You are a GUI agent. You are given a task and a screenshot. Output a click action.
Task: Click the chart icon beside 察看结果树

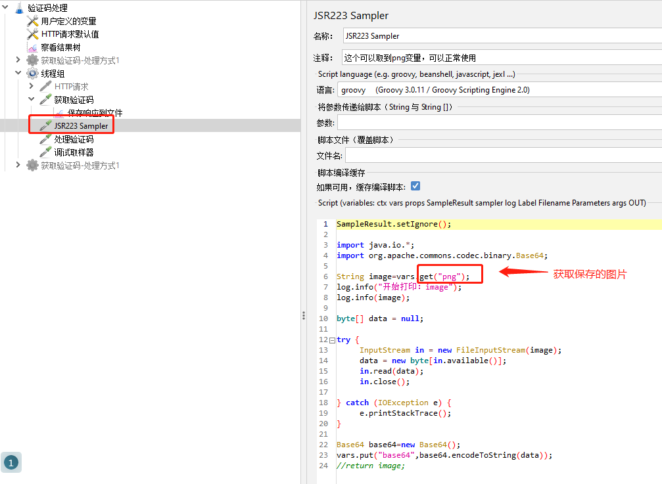click(x=32, y=48)
